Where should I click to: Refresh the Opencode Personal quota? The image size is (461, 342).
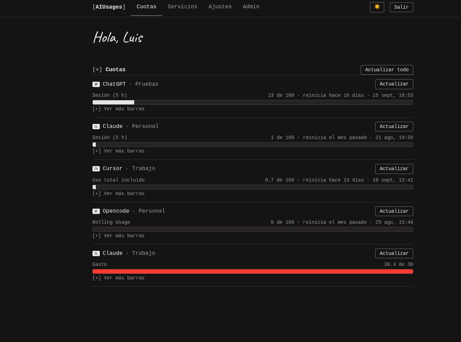pyautogui.click(x=394, y=211)
